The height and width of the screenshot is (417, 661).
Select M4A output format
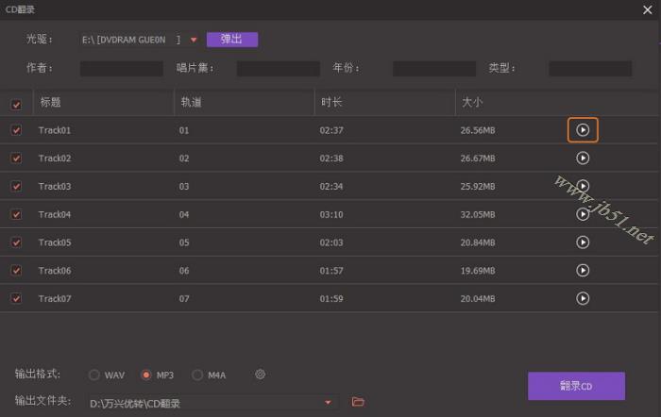(197, 375)
